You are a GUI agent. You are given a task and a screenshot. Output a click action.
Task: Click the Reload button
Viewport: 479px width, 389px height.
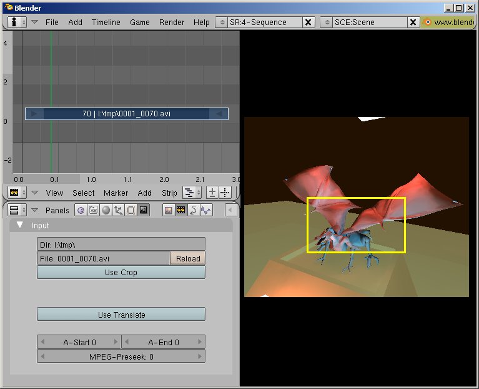tap(188, 258)
